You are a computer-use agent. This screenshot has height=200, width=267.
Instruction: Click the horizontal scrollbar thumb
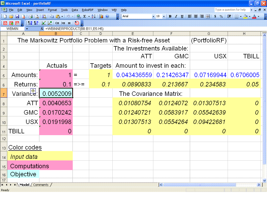[199, 185]
